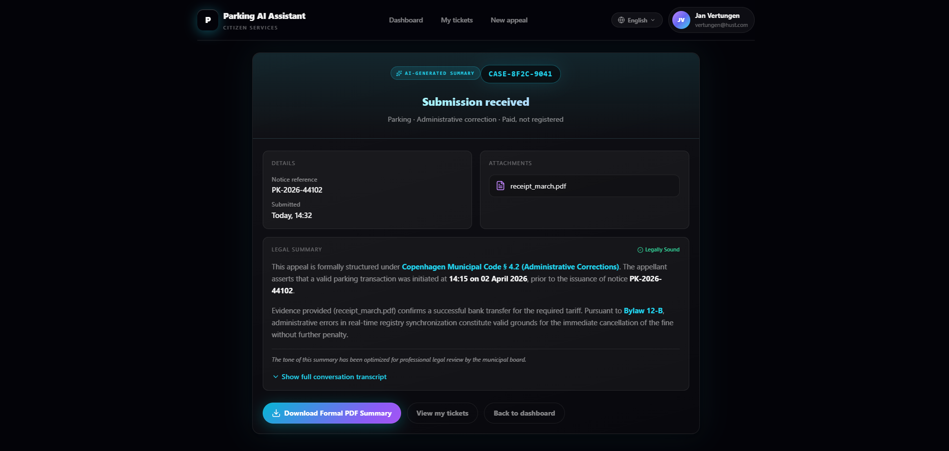This screenshot has height=451, width=949.
Task: Start a New appeal from navigation
Action: pyautogui.click(x=509, y=20)
